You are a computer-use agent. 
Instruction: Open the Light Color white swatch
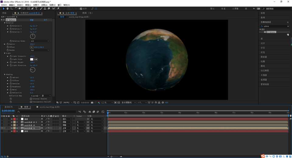point(32,59)
